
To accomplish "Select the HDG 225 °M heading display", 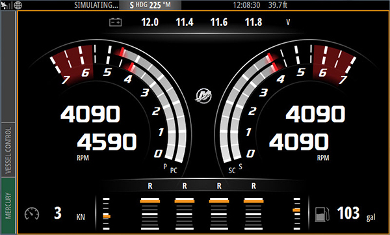I will (150, 5).
